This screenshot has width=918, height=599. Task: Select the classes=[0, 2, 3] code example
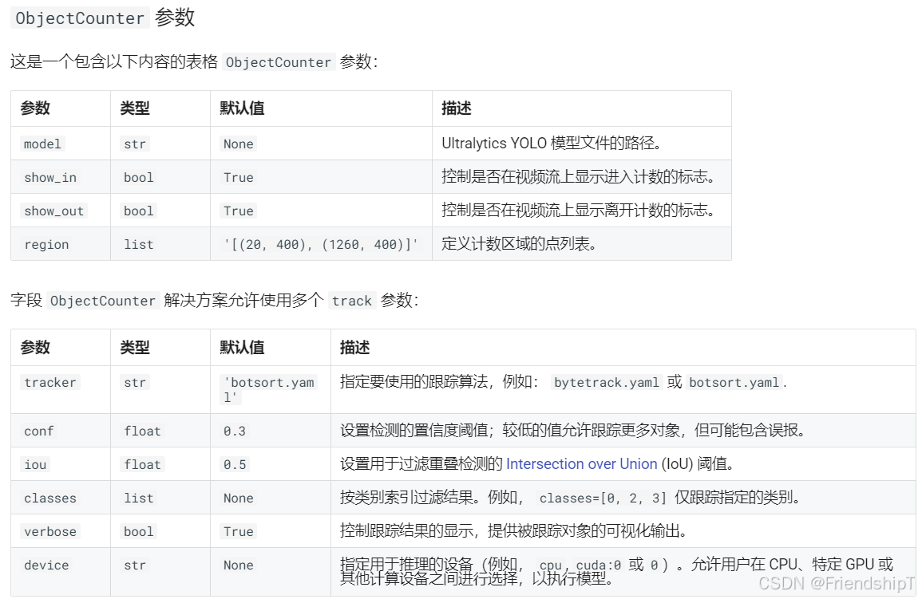point(601,498)
